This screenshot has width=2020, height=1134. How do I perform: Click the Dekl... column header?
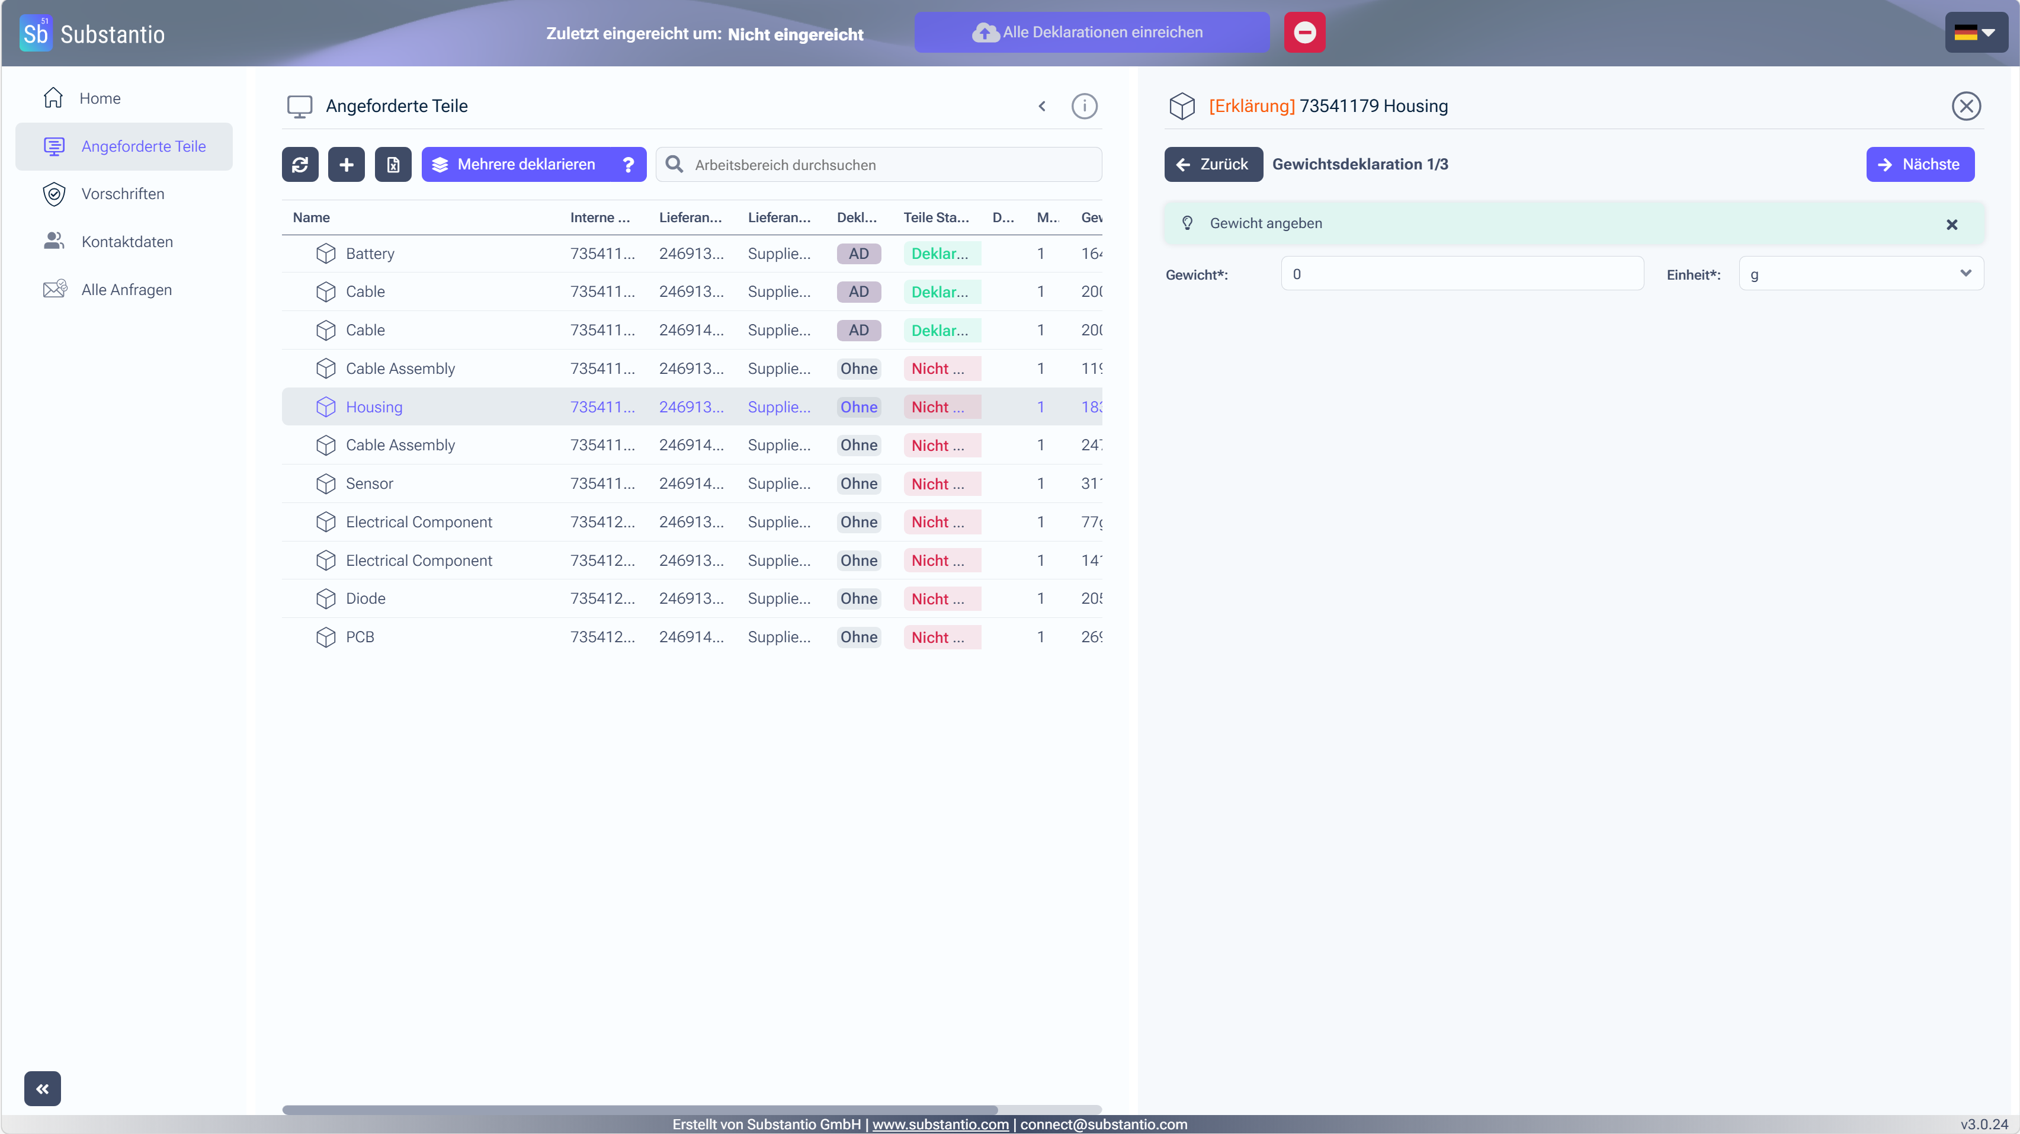(857, 217)
